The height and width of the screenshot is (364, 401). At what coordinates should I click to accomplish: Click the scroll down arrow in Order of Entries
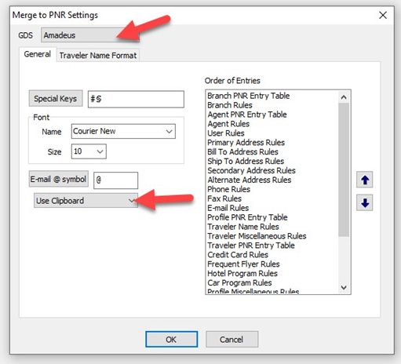click(344, 287)
